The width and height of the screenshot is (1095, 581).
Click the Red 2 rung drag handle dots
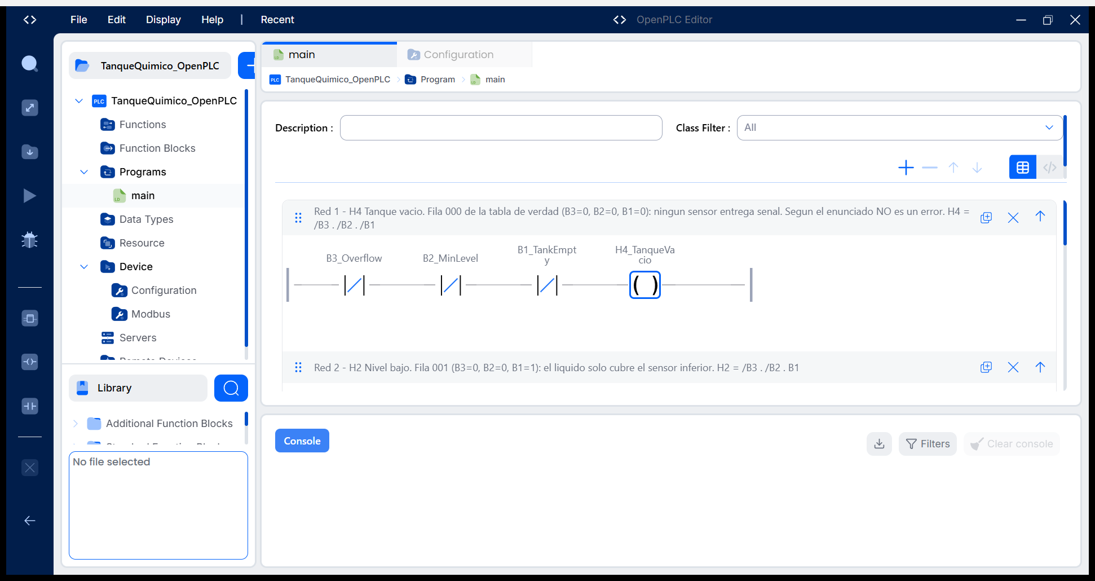coord(298,367)
